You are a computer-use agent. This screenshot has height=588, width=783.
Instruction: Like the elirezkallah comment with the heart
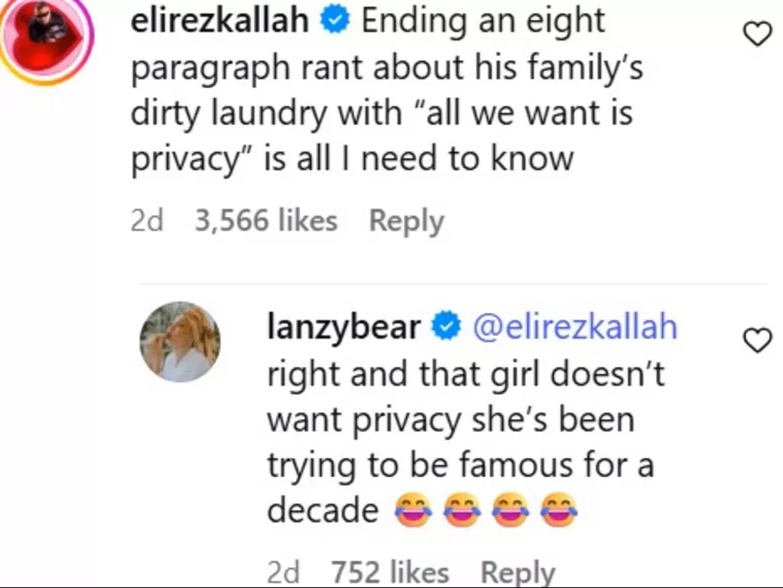click(758, 34)
